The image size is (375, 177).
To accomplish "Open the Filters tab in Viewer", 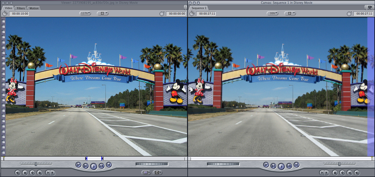I will pyautogui.click(x=21, y=8).
